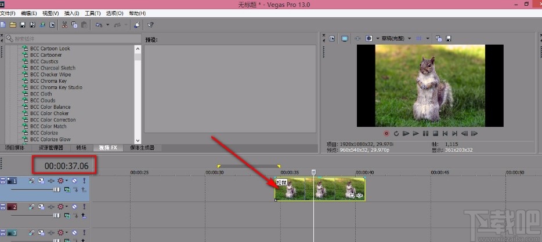Mute track 1 with the circle-slash icon
This screenshot has width=542, height=242.
coord(74,181)
